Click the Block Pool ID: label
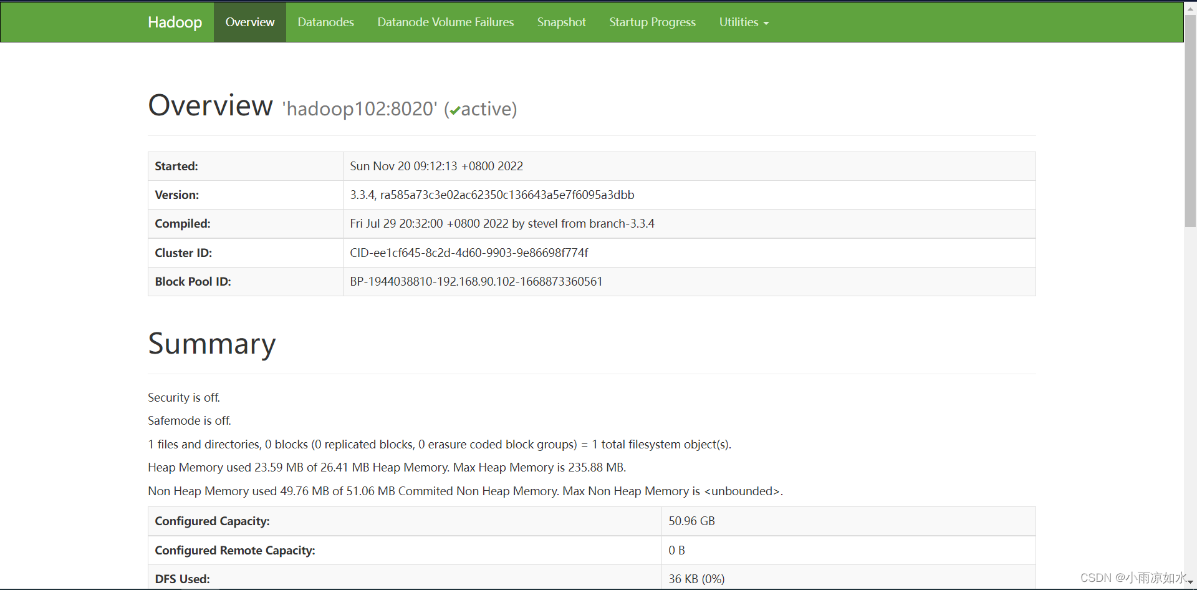The height and width of the screenshot is (590, 1197). click(x=193, y=282)
